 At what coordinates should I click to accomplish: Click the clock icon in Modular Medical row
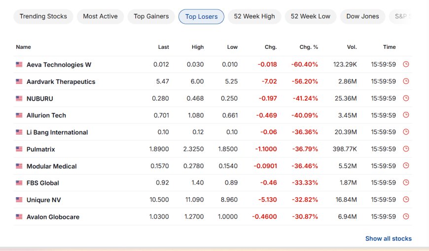(x=406, y=166)
